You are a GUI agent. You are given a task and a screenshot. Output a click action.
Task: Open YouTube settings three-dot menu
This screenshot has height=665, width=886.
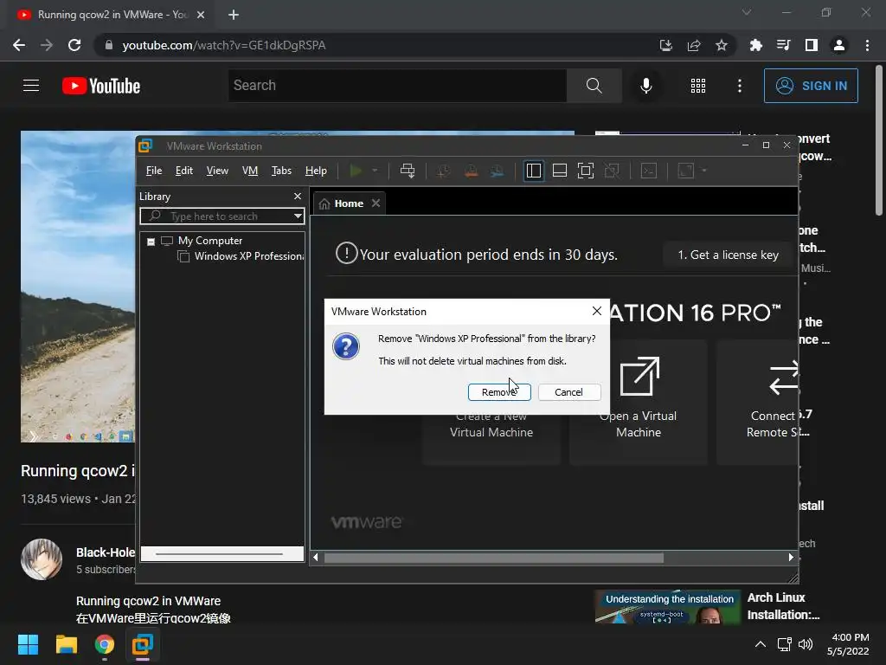[x=740, y=86]
